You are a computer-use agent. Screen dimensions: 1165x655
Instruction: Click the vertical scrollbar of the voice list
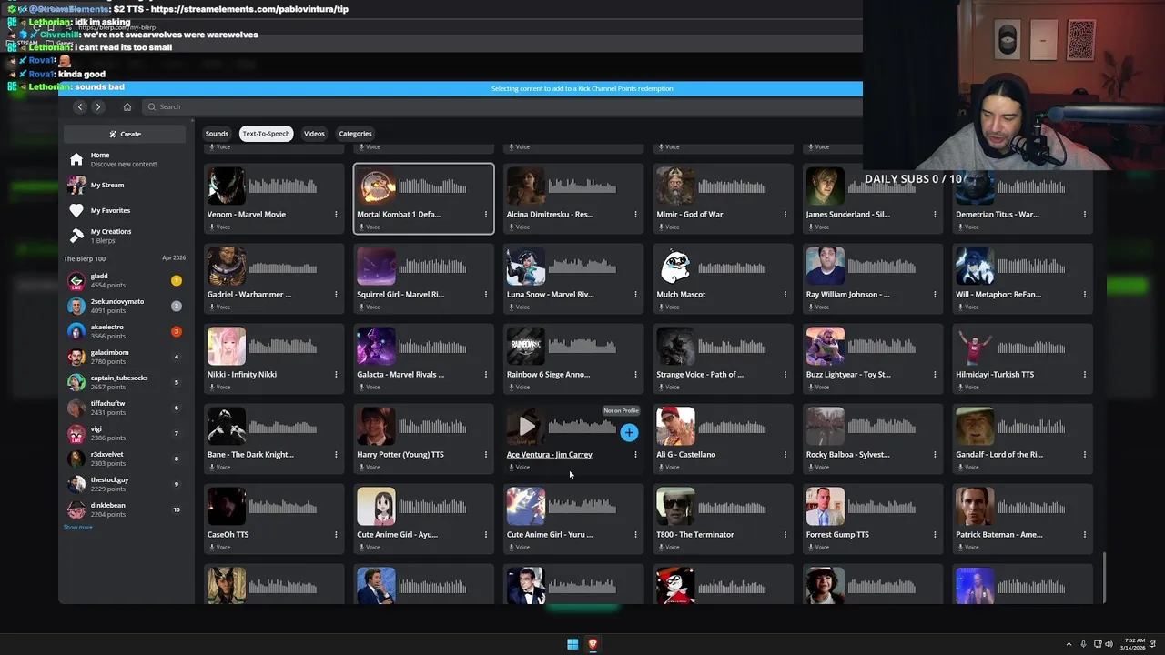1104,577
